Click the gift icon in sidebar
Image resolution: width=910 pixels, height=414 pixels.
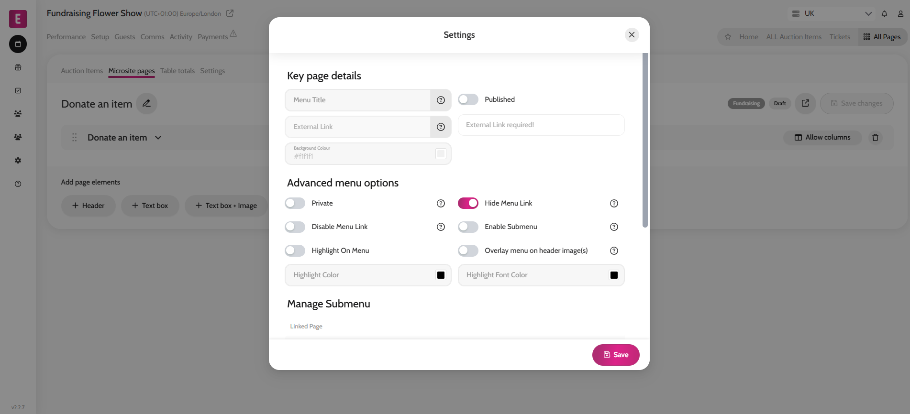(18, 67)
